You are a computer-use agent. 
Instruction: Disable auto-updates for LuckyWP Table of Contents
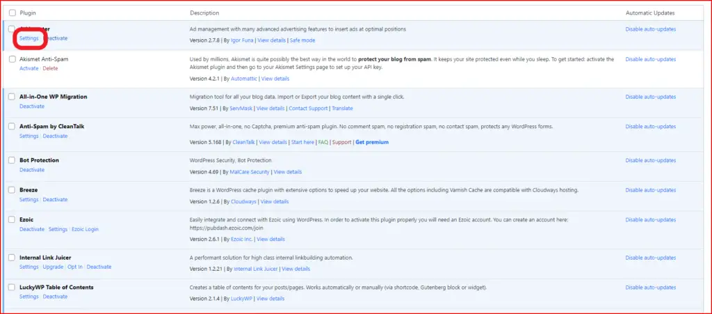[x=650, y=287]
